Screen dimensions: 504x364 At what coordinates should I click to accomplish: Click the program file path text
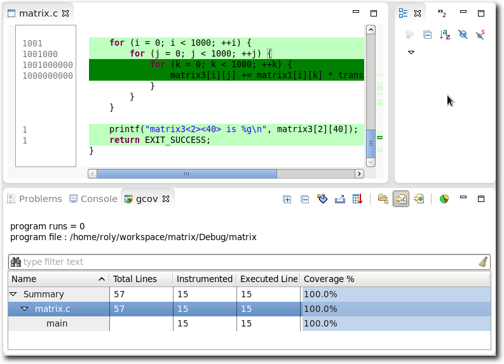pyautogui.click(x=133, y=237)
